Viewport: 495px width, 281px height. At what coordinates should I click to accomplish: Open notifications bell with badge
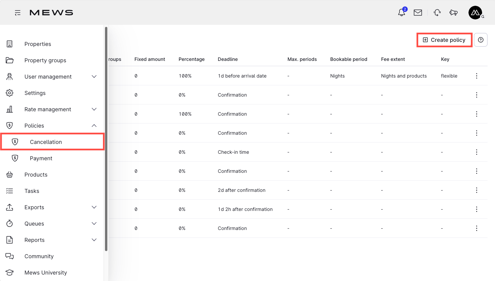coord(402,12)
